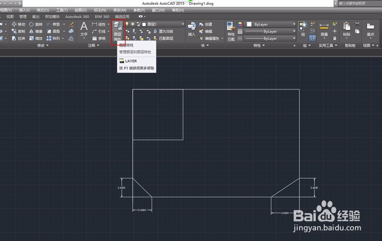Click the keyword search input field

coord(359,3)
